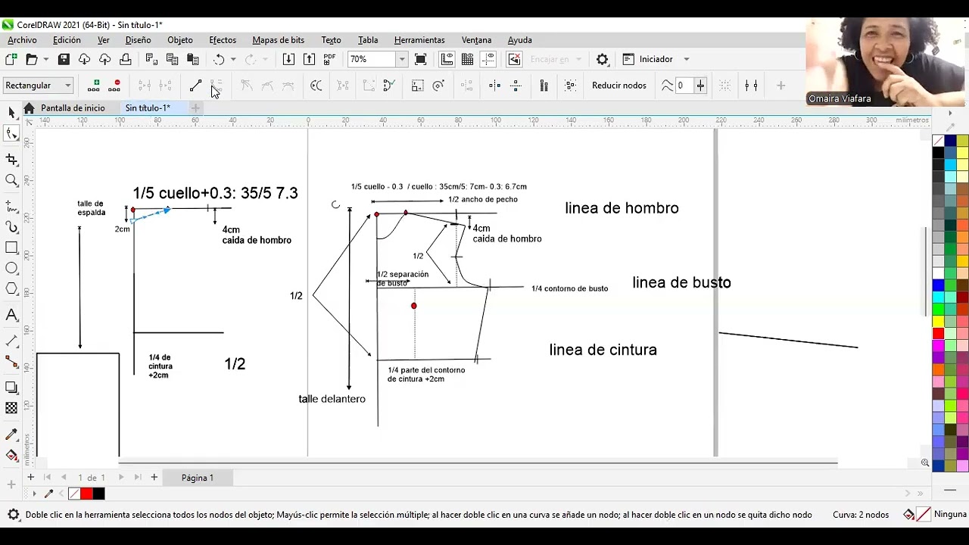Open the Efectos menu
The image size is (969, 545).
tap(223, 40)
